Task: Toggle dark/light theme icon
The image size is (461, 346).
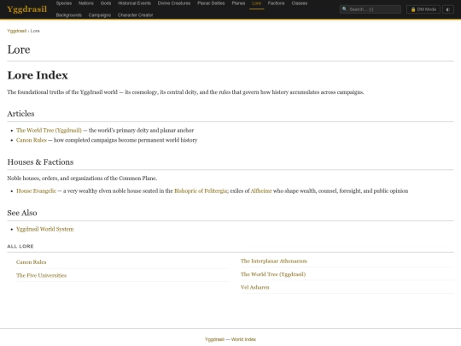Action: click(x=448, y=9)
